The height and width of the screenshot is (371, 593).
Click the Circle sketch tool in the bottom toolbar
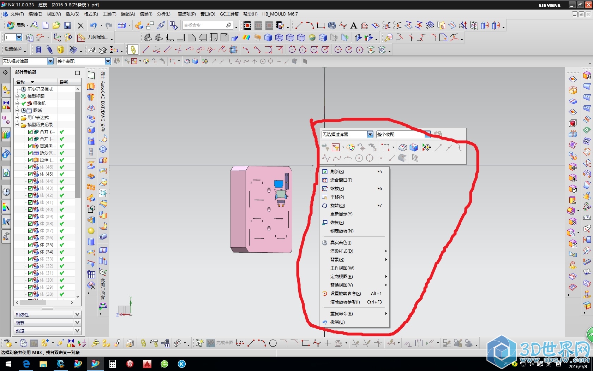(x=273, y=343)
